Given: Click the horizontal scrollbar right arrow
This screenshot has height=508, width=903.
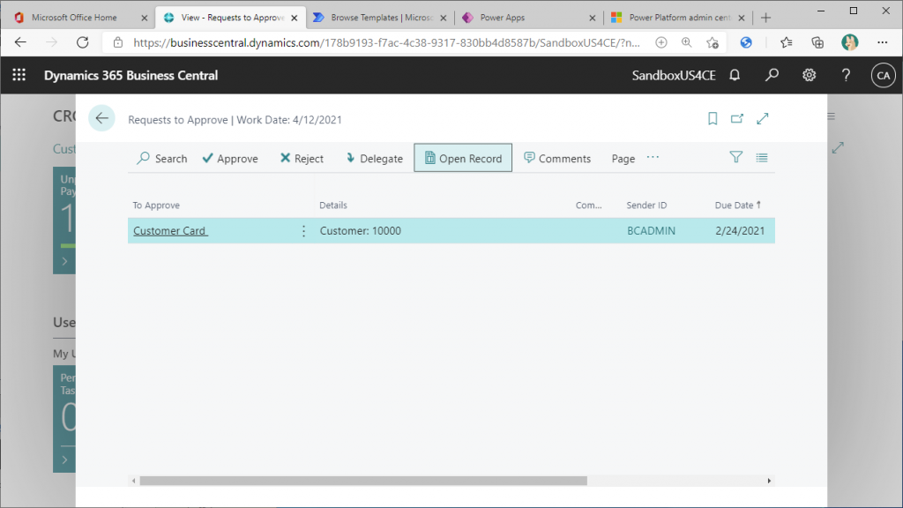Looking at the screenshot, I should 769,481.
